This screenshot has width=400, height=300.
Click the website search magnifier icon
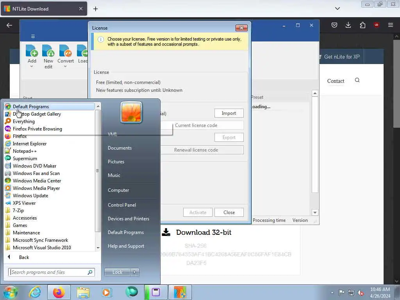tap(357, 80)
